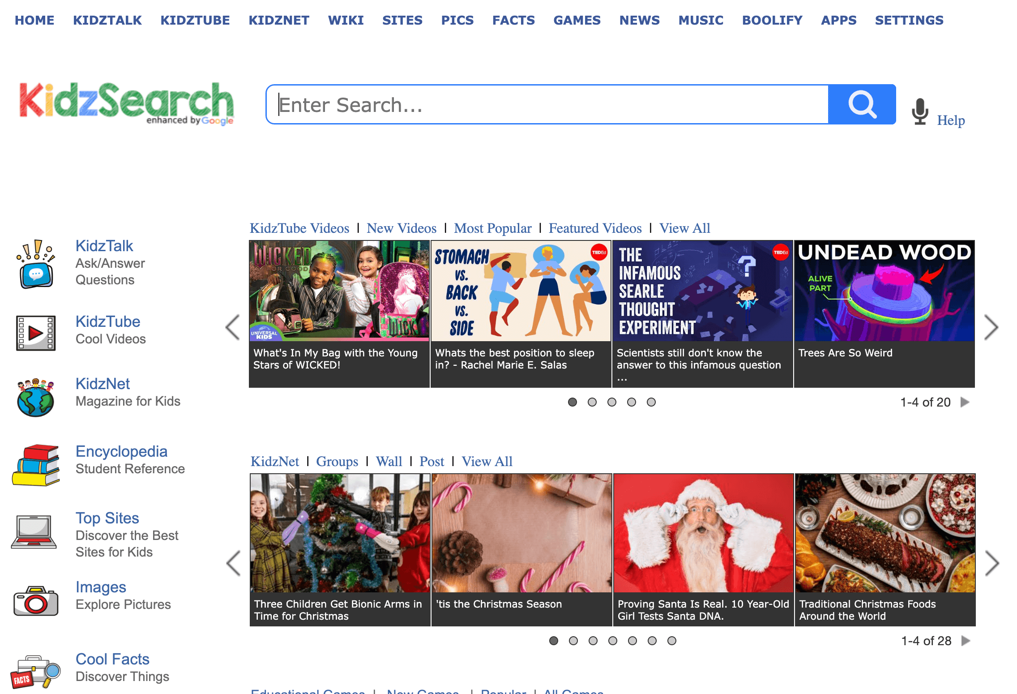The image size is (1017, 694).
Task: Click the KidzTube filmstrip play icon
Action: [x=35, y=333]
